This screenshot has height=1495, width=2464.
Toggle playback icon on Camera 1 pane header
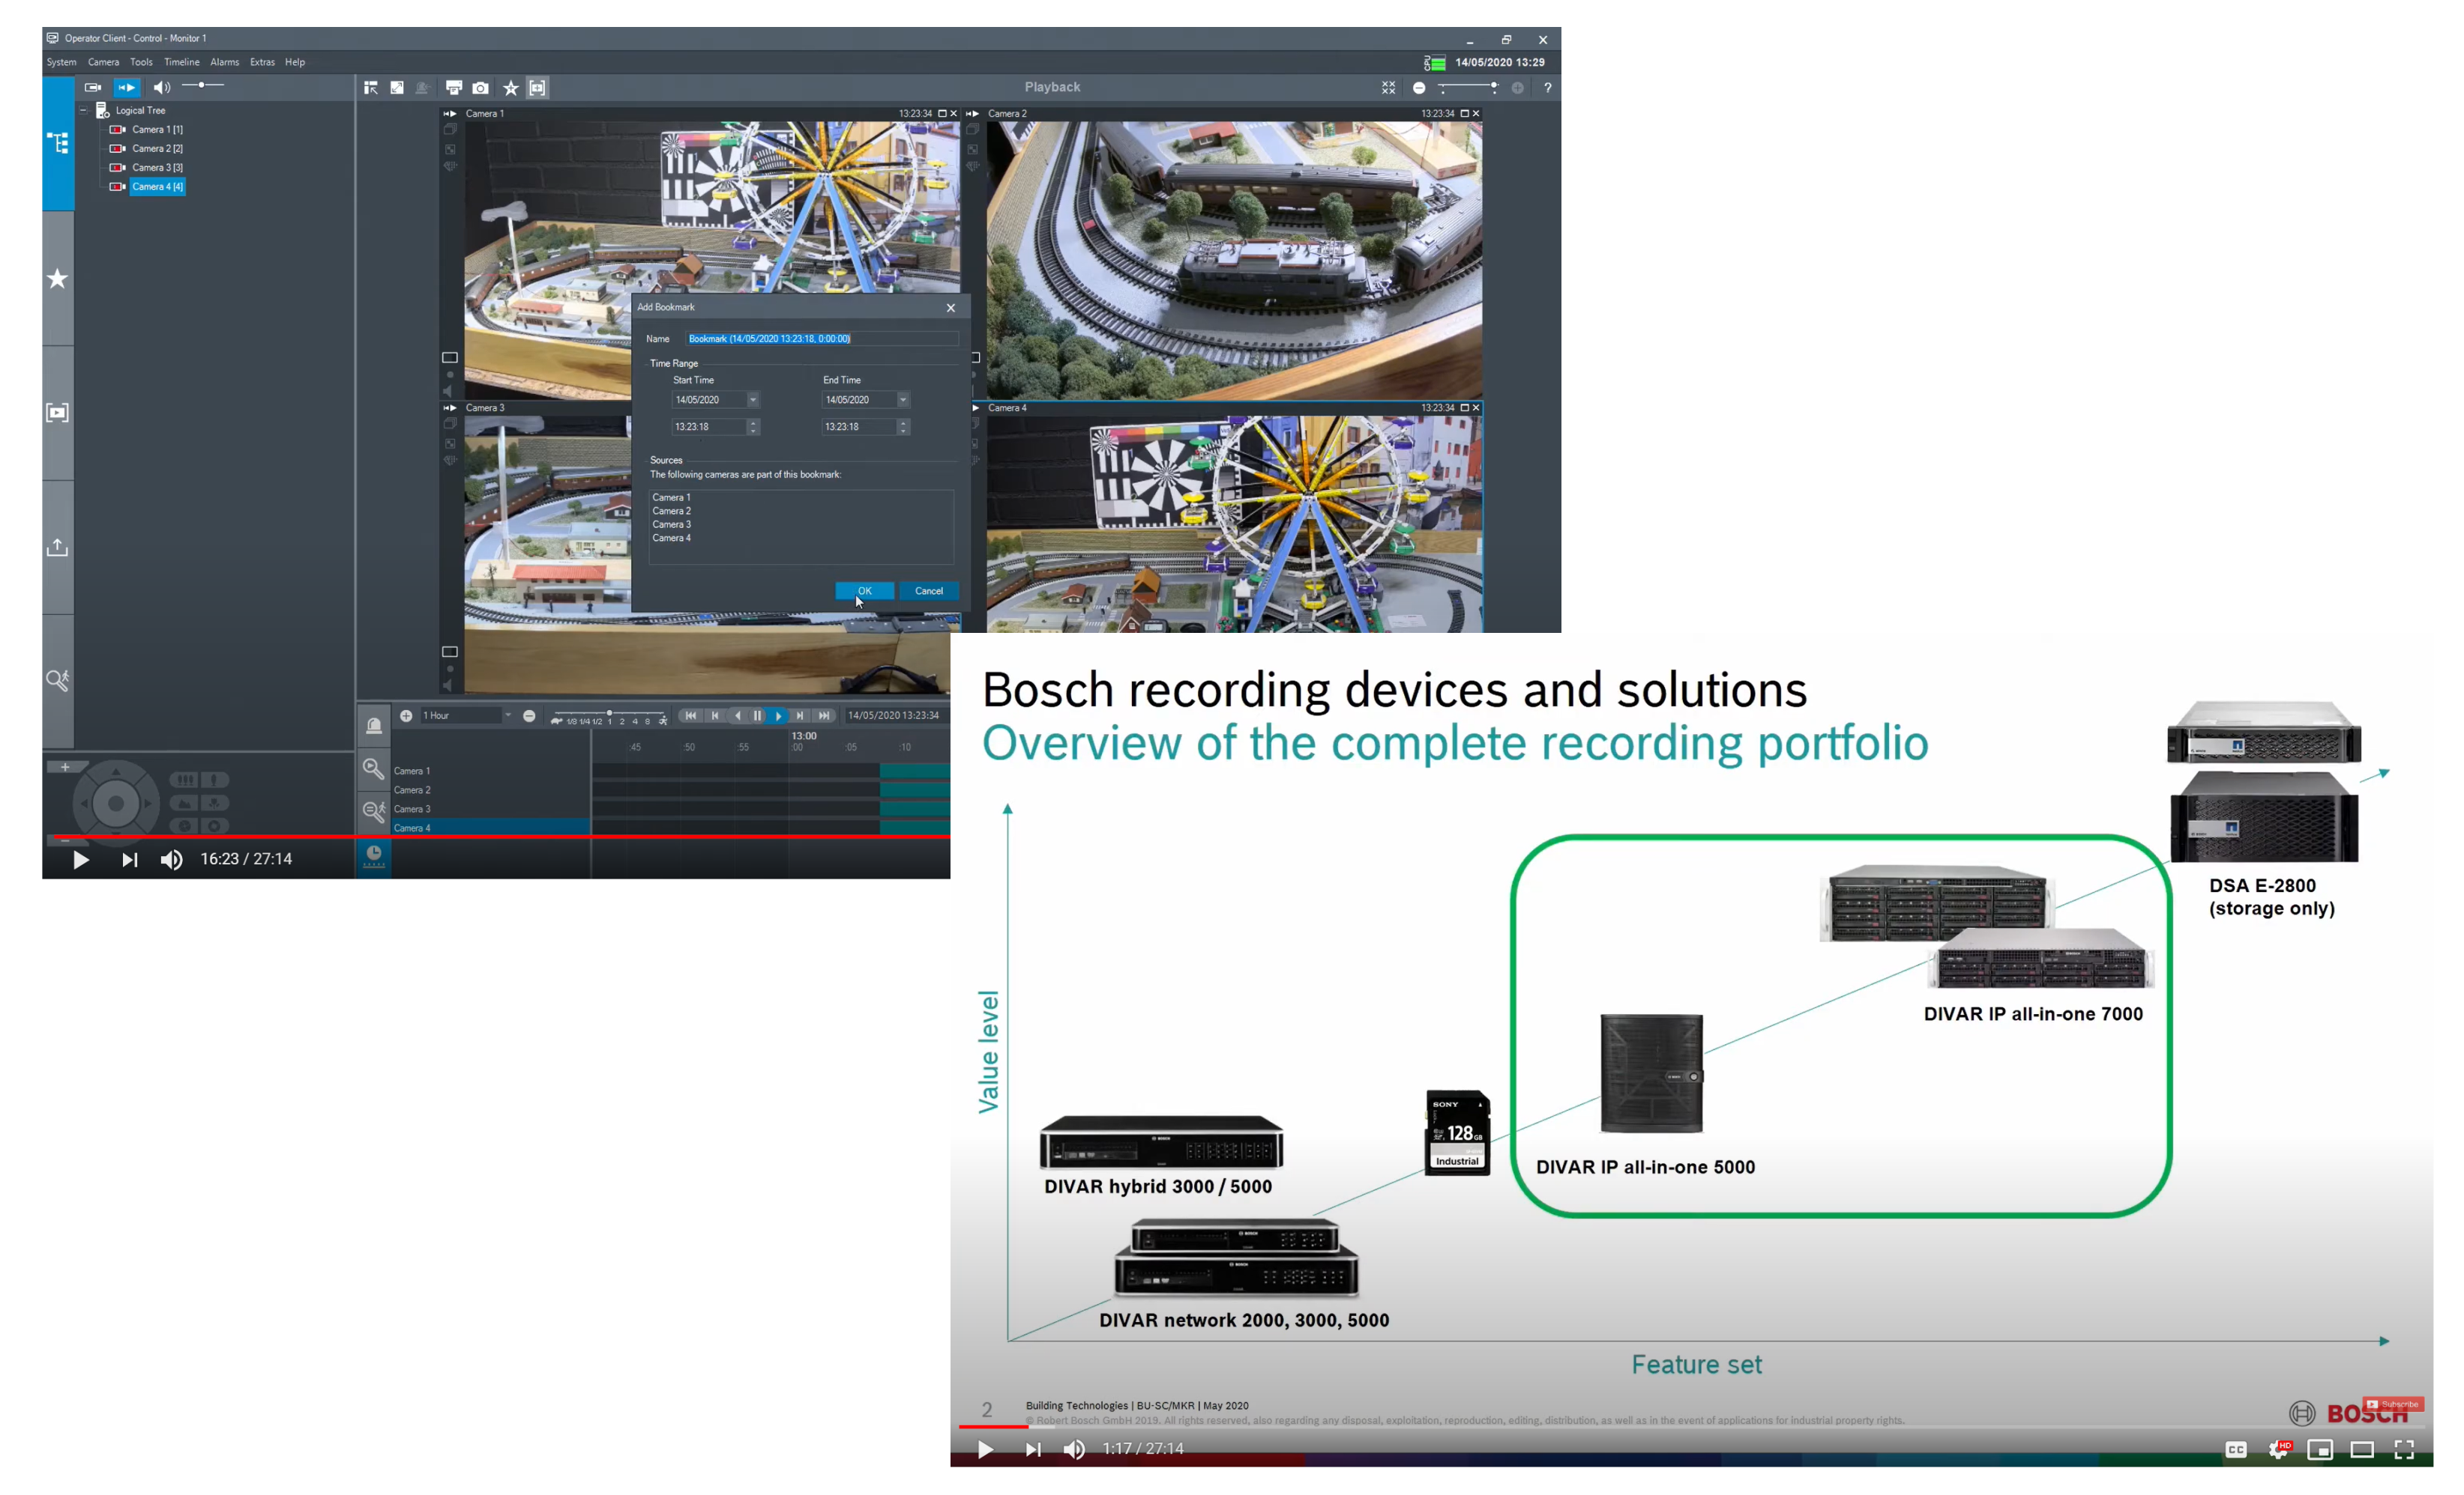(450, 114)
